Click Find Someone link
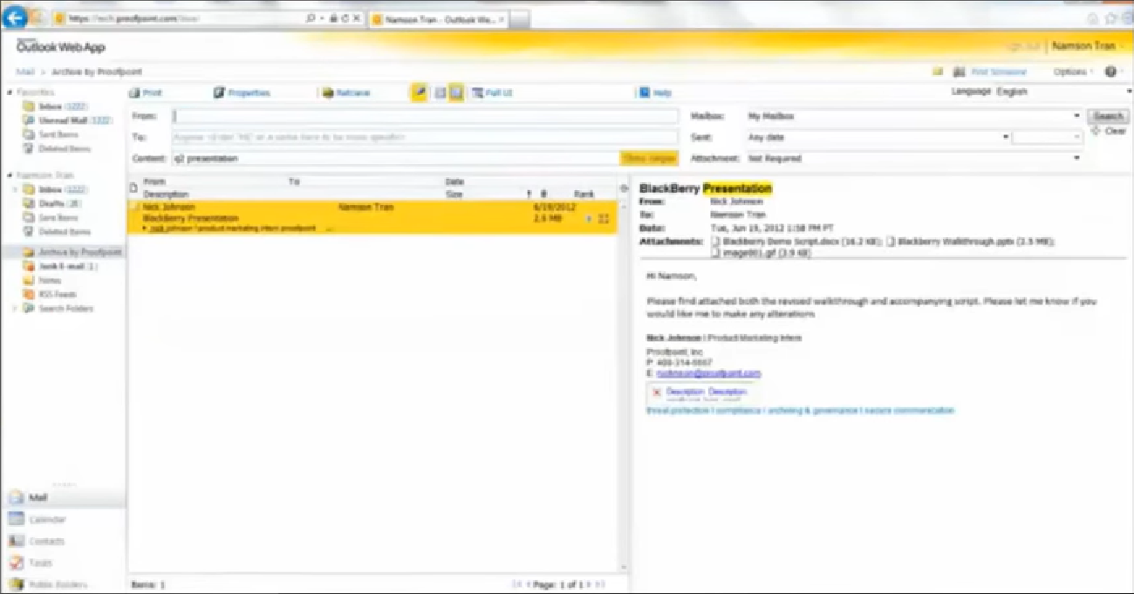 [999, 72]
